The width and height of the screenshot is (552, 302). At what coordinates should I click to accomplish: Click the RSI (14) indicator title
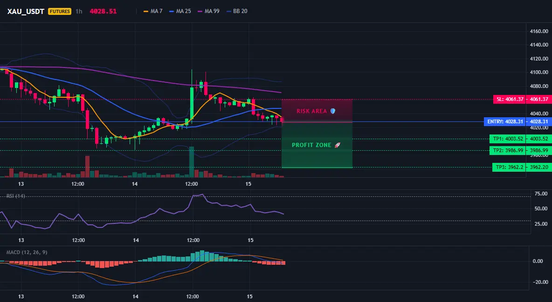tap(16, 196)
